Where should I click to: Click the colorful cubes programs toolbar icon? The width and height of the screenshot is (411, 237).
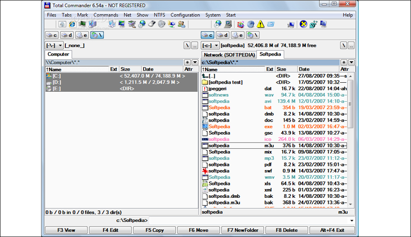pos(241,24)
